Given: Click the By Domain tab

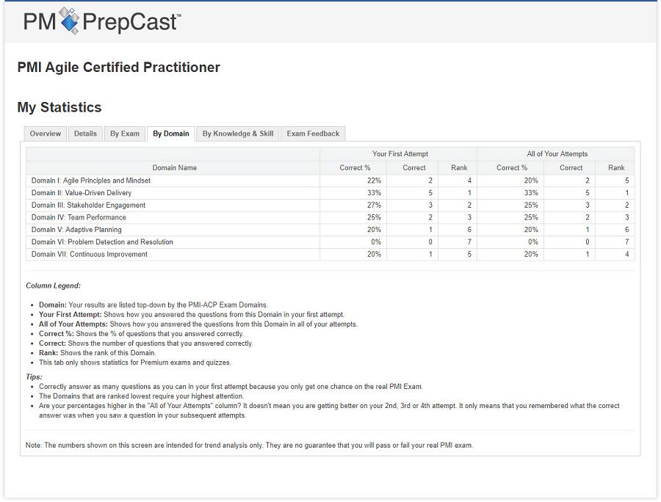Looking at the screenshot, I should 171,134.
